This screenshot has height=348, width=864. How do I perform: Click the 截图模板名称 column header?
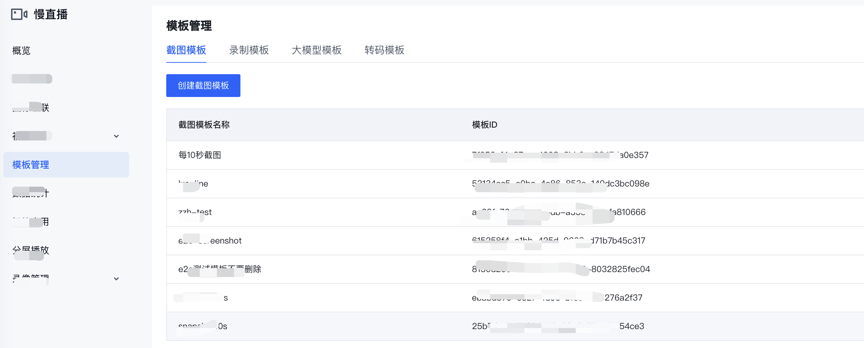click(x=204, y=125)
